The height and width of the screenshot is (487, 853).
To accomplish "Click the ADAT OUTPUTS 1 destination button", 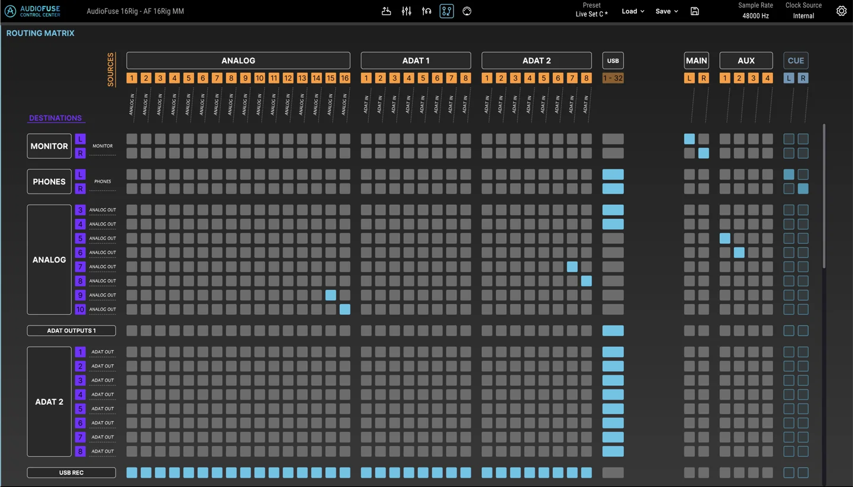I will click(71, 331).
